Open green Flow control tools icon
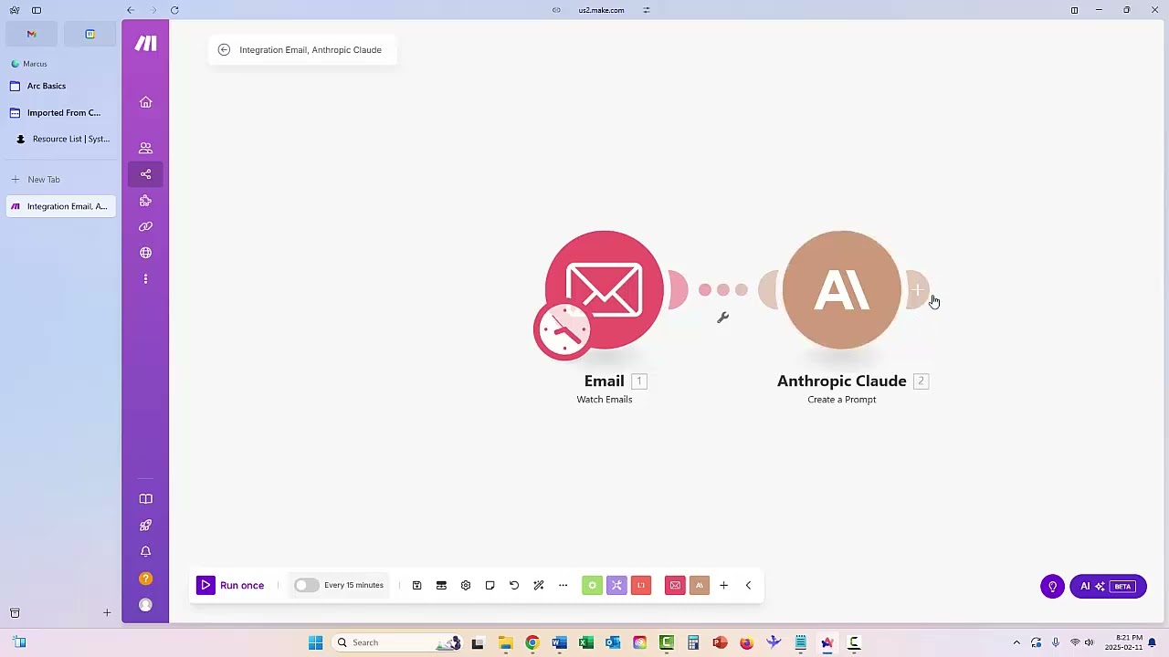 point(592,586)
